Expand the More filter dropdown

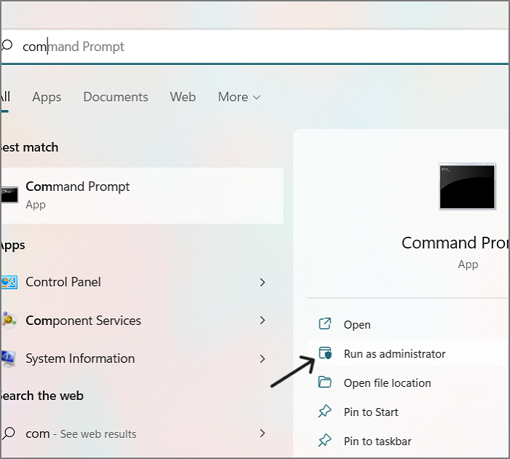coord(239,97)
